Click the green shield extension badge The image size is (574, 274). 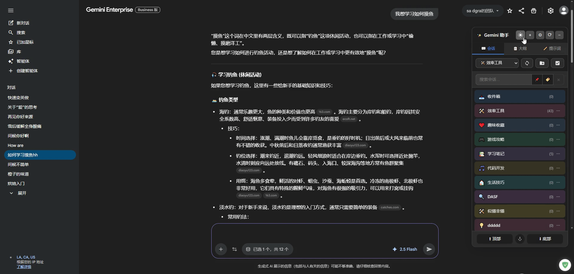(x=565, y=265)
